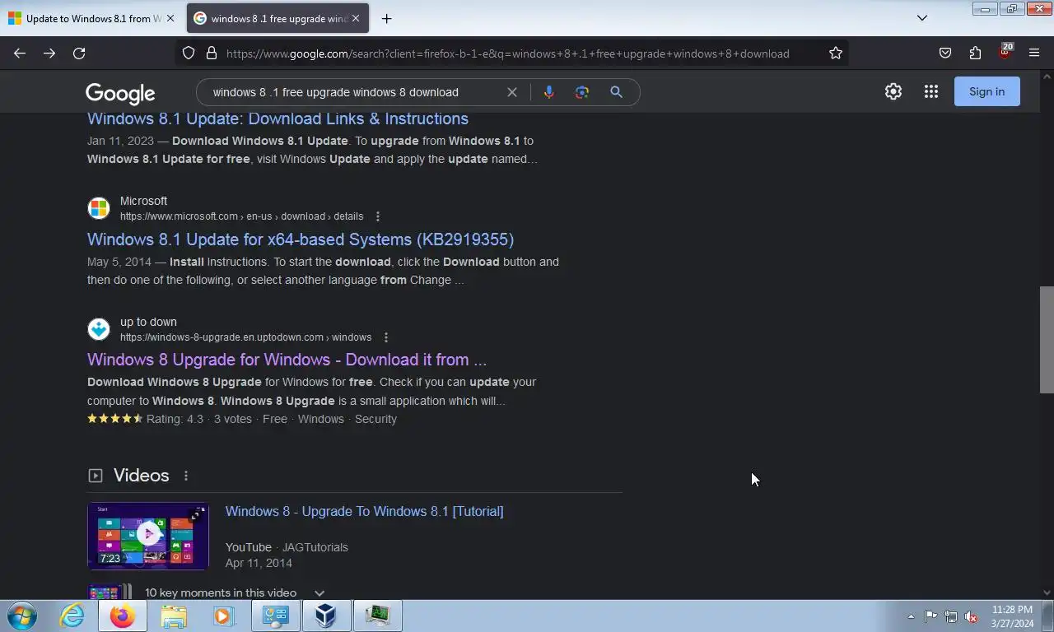Click the site padlock icon
This screenshot has width=1054, height=632.
pos(212,53)
